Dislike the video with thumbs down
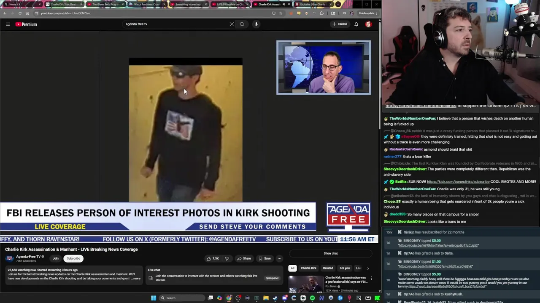The height and width of the screenshot is (303, 540). (x=227, y=258)
